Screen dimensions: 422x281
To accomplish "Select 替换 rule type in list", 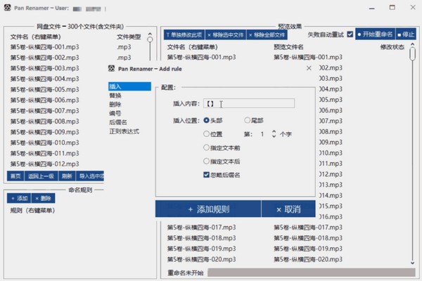I will [x=115, y=96].
